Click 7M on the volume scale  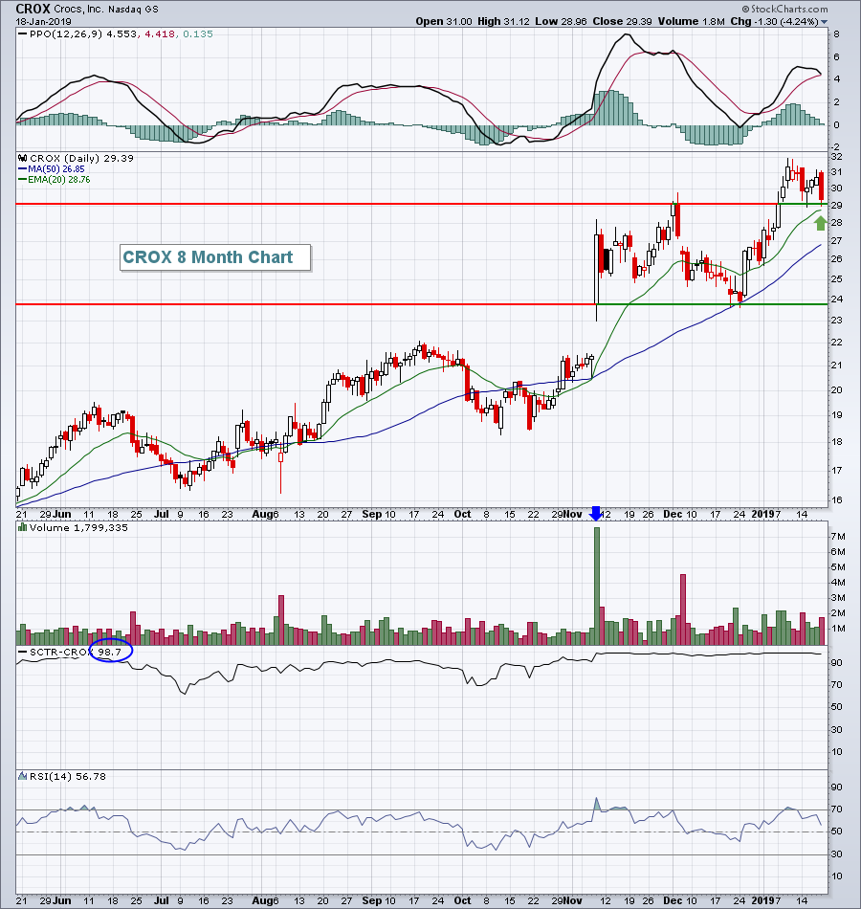point(838,536)
